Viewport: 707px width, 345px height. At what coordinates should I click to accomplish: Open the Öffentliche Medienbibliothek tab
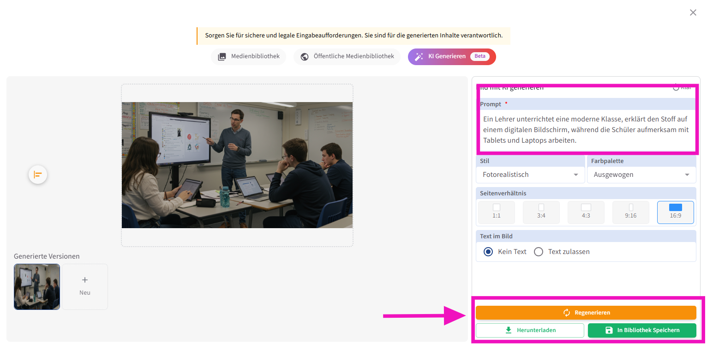pyautogui.click(x=347, y=56)
